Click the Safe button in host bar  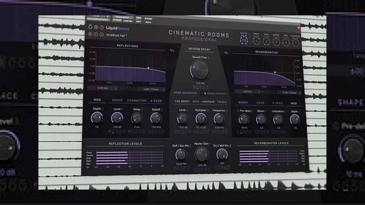click(x=138, y=22)
